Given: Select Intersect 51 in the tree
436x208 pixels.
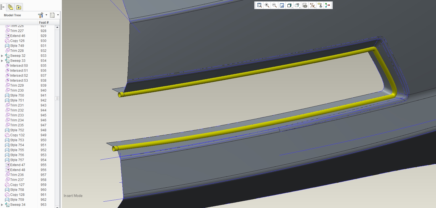Looking at the screenshot, I should (19, 71).
